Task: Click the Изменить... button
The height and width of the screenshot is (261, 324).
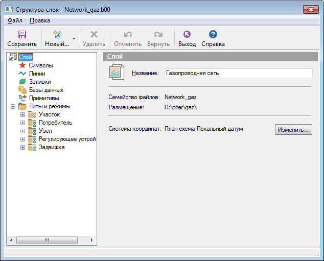Action: point(293,130)
